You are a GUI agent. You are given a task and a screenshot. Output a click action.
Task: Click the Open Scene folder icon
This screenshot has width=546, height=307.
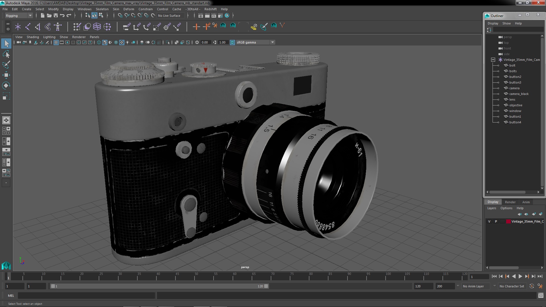49,16
